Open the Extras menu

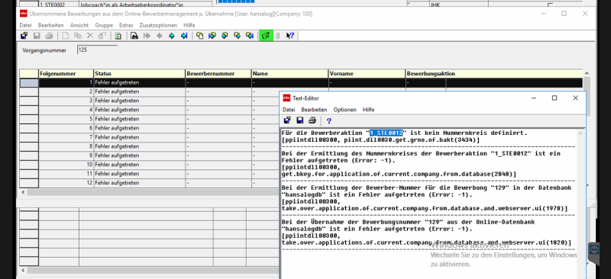coord(126,25)
